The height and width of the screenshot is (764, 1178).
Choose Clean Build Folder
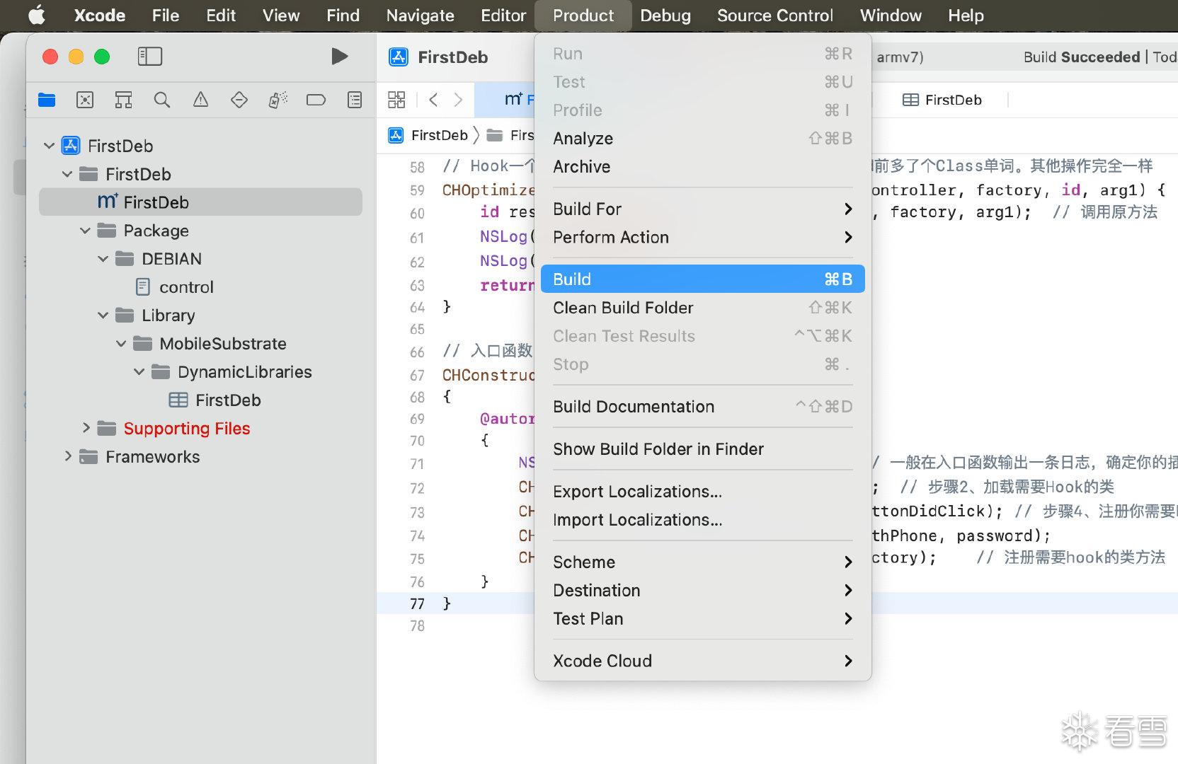702,308
